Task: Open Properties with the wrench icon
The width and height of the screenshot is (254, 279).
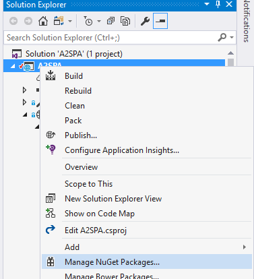Action: (145, 21)
